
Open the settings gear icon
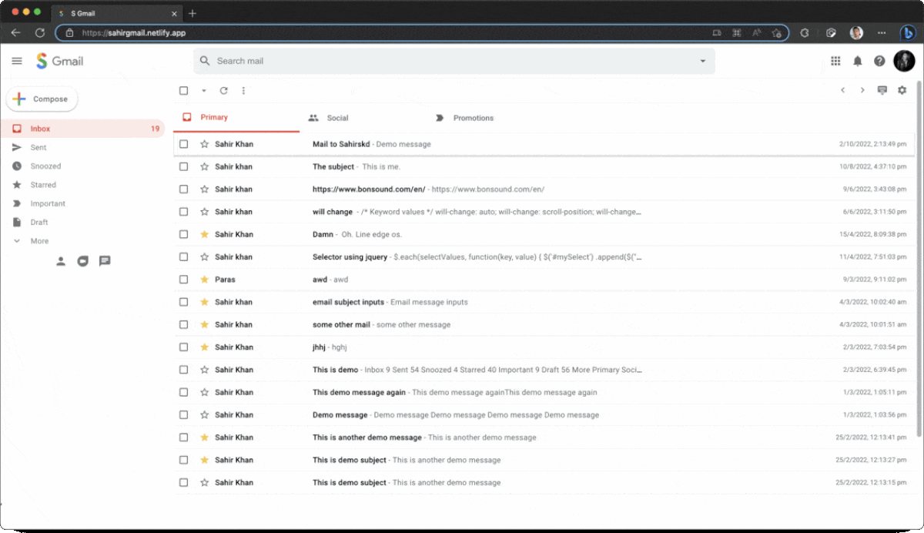coord(902,90)
